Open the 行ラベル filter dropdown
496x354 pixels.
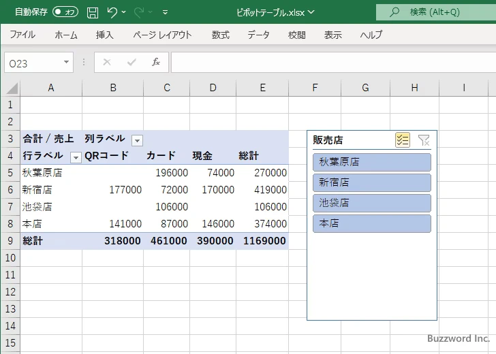[x=76, y=157]
